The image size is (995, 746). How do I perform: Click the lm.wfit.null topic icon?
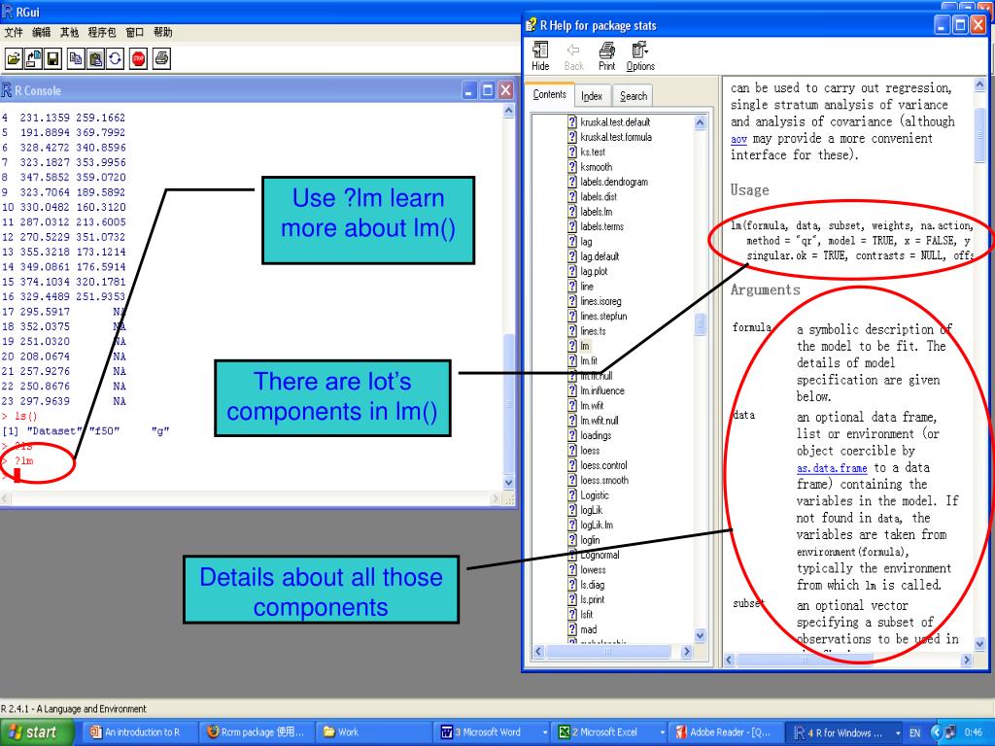pos(572,421)
